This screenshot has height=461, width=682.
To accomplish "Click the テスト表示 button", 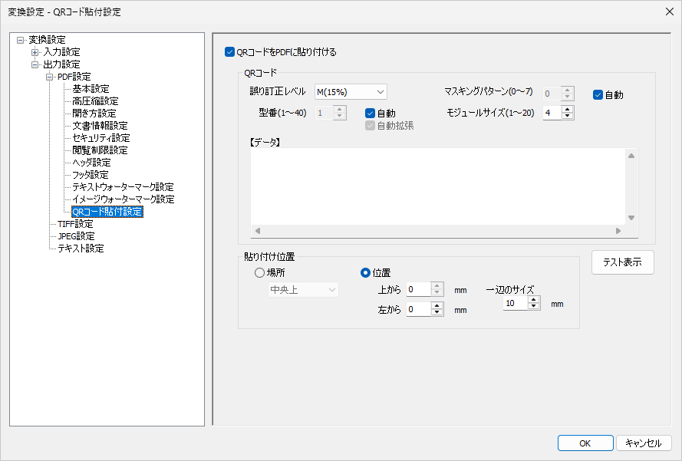I will [622, 262].
